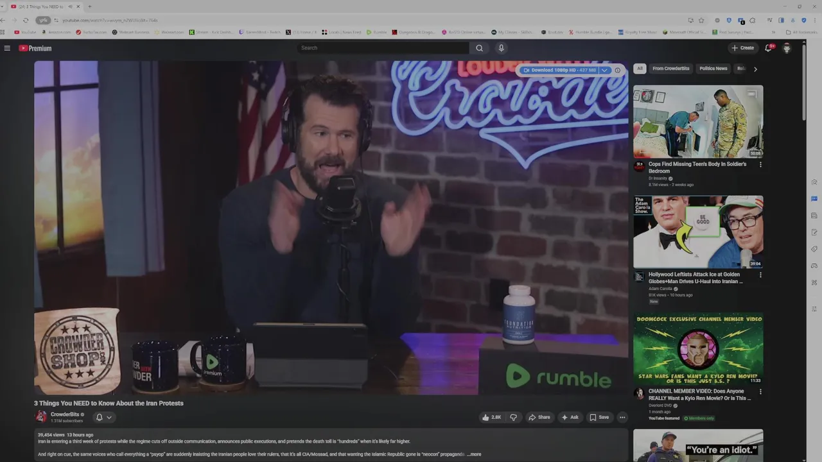Show hidden bookmarks overflow chevron

(773, 32)
